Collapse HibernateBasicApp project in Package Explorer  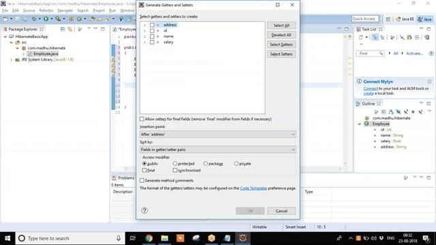(x=5, y=37)
